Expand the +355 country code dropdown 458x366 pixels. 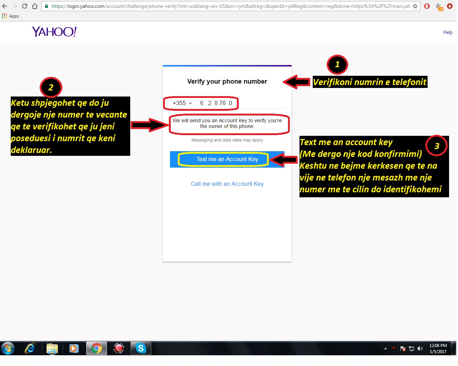(182, 103)
